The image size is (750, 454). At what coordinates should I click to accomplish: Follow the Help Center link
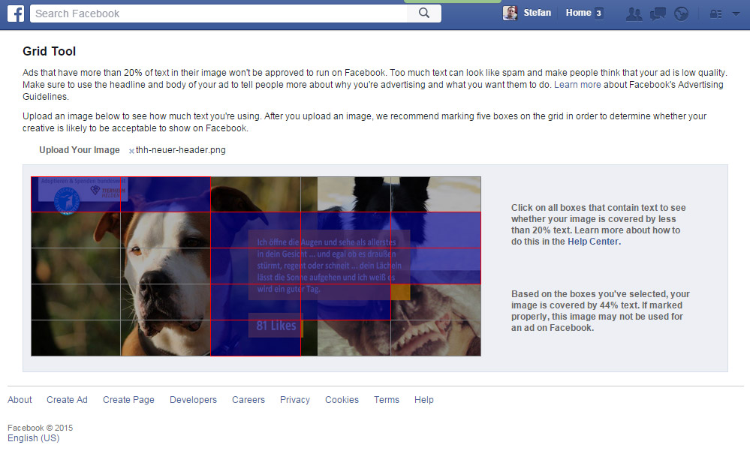pos(593,242)
